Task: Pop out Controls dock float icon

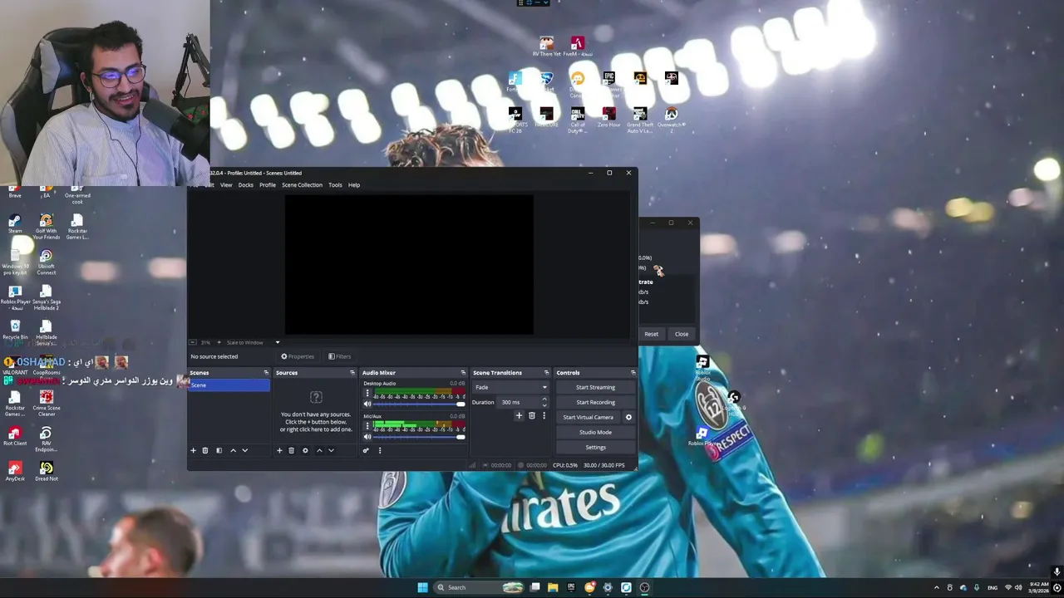Action: pos(633,373)
